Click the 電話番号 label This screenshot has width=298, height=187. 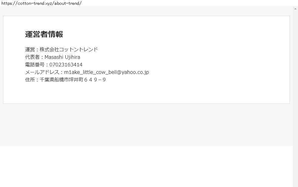(x=35, y=65)
